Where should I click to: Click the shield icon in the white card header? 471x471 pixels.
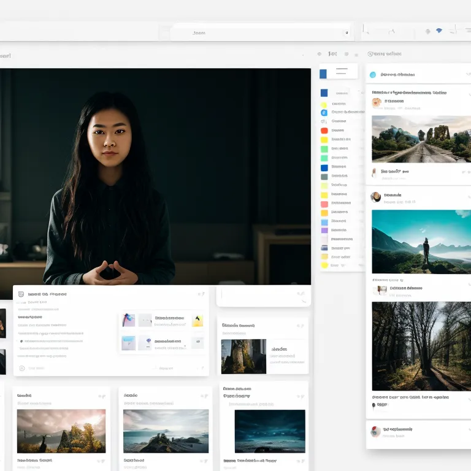[x=21, y=294]
